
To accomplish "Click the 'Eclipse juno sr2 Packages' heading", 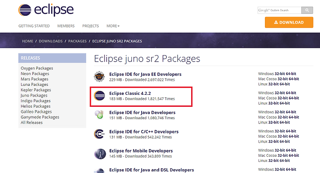I will [x=147, y=59].
